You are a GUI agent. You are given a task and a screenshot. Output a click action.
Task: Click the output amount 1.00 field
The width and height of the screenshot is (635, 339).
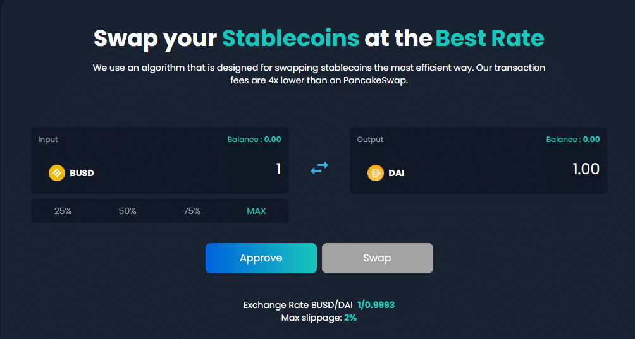coord(586,169)
